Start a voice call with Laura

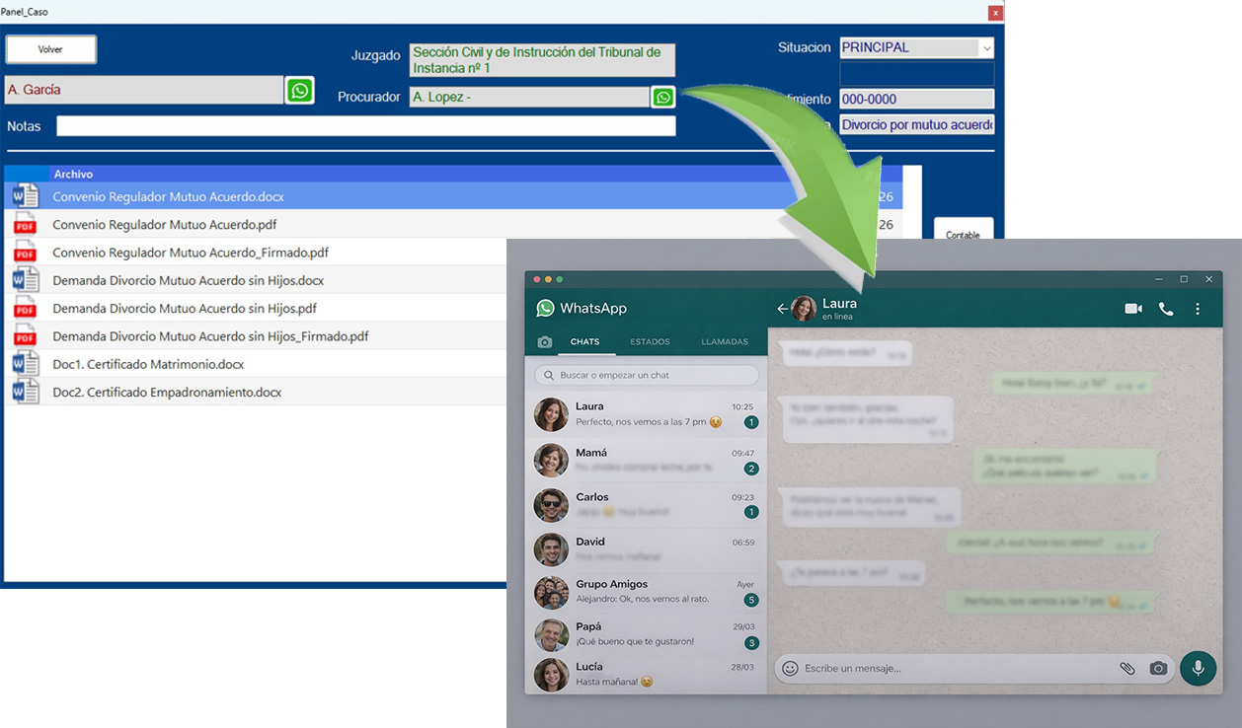click(1166, 309)
